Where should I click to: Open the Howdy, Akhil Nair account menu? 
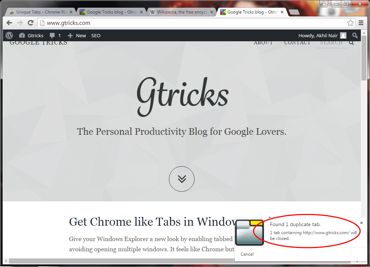(x=322, y=35)
